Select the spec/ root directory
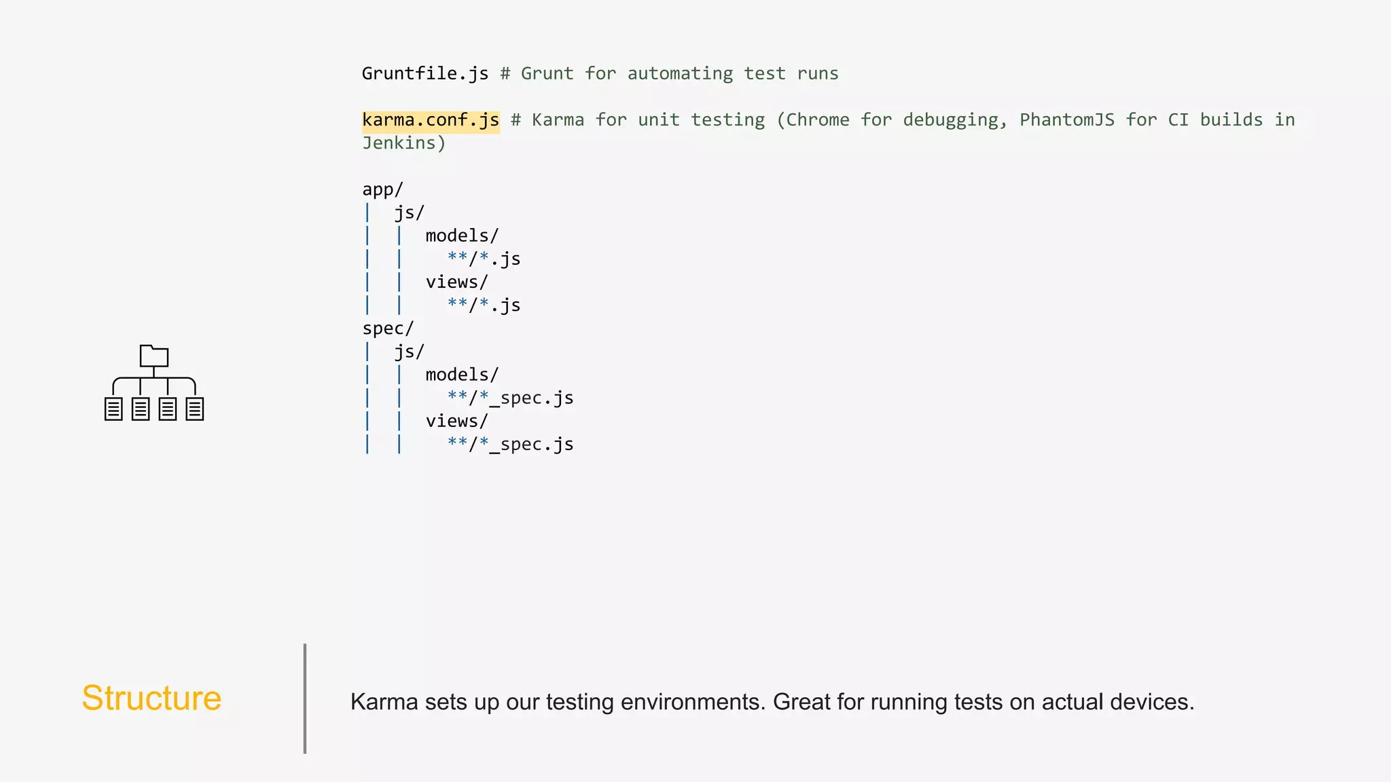 tap(388, 329)
